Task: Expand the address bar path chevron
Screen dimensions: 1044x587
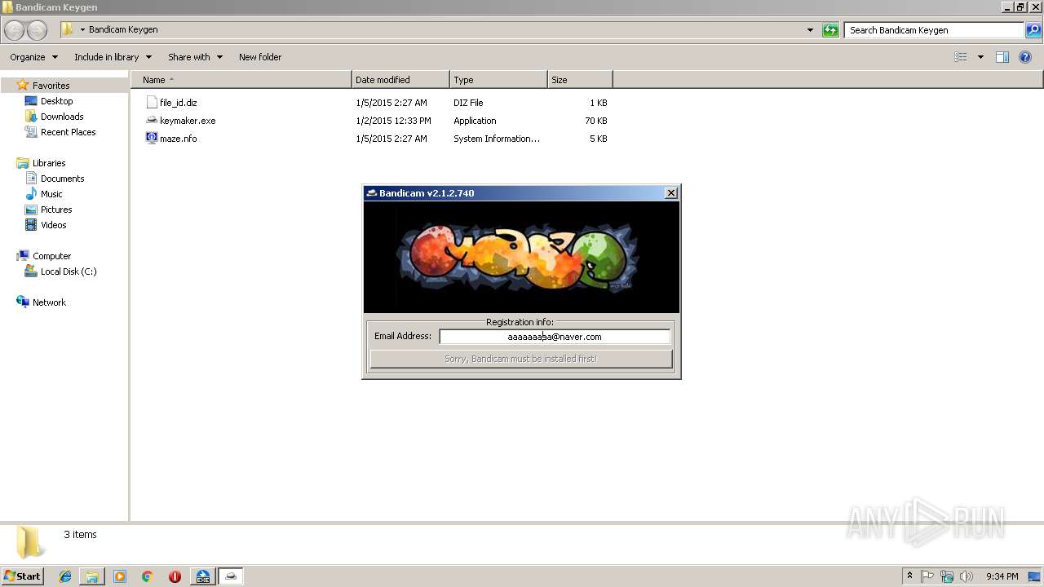Action: click(x=82, y=29)
